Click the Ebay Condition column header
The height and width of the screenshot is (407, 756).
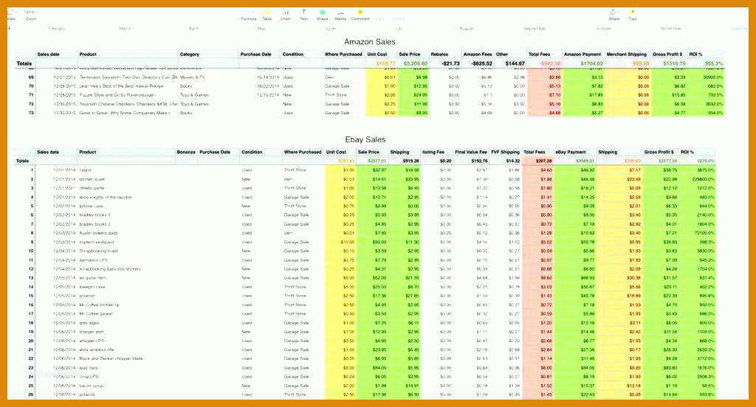(252, 152)
